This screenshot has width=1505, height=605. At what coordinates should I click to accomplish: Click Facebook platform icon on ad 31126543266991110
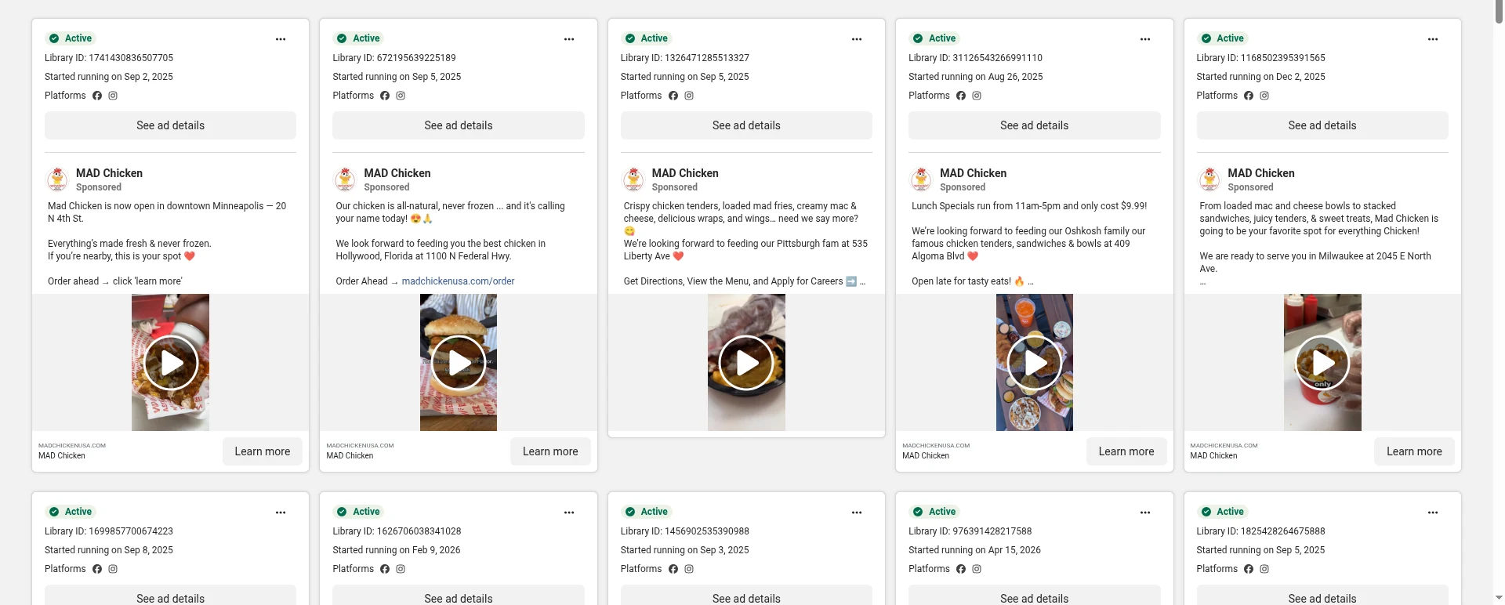[x=961, y=96]
